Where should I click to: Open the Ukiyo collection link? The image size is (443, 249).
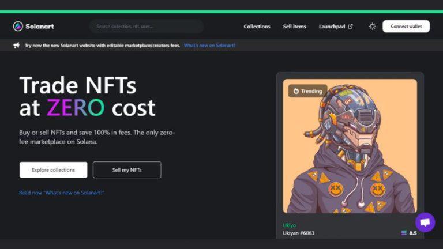point(289,225)
